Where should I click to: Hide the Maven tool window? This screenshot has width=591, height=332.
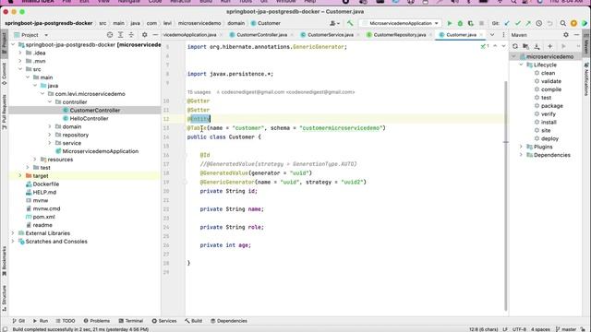(x=576, y=35)
